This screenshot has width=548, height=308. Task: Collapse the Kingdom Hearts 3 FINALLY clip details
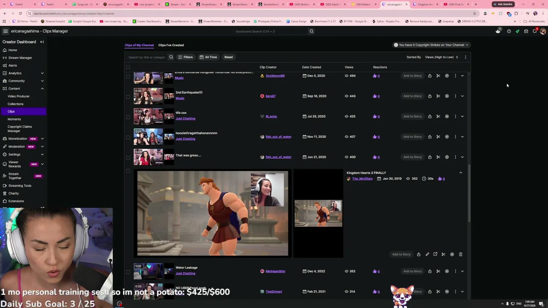click(x=461, y=173)
